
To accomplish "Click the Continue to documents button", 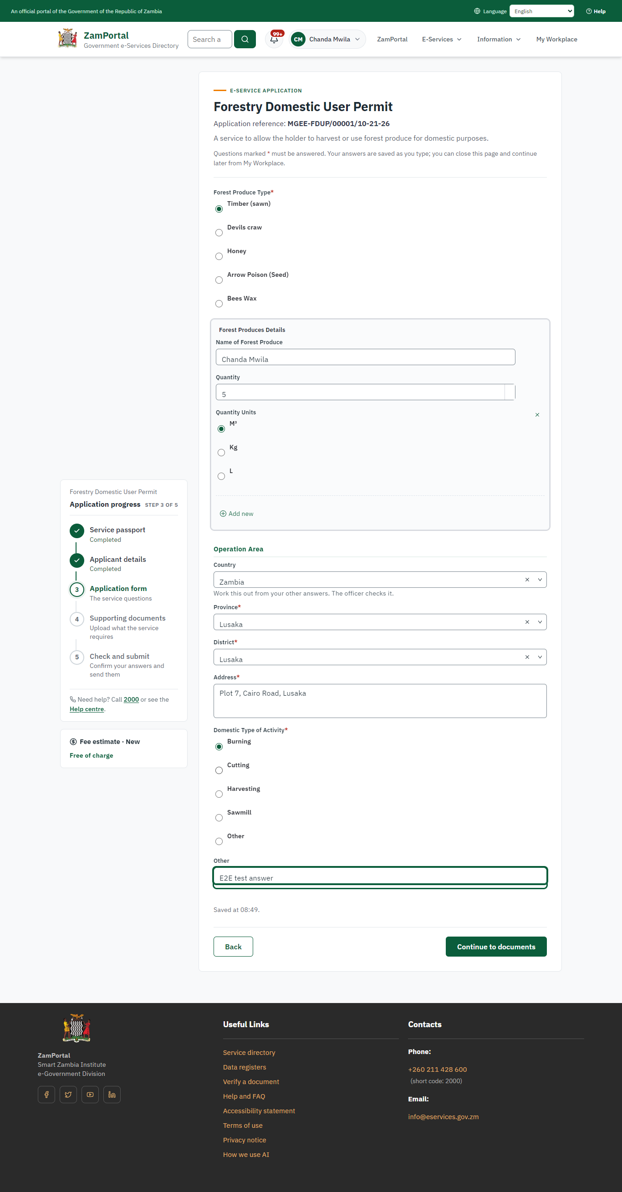I will pos(496,947).
